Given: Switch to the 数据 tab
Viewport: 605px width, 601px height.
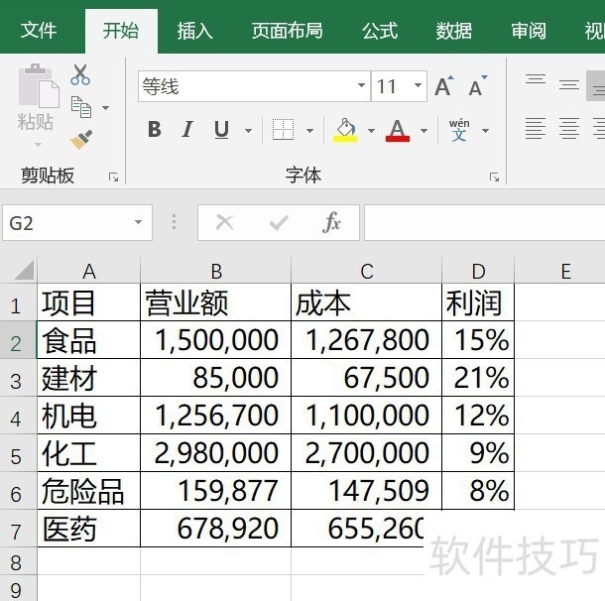Looking at the screenshot, I should point(454,31).
